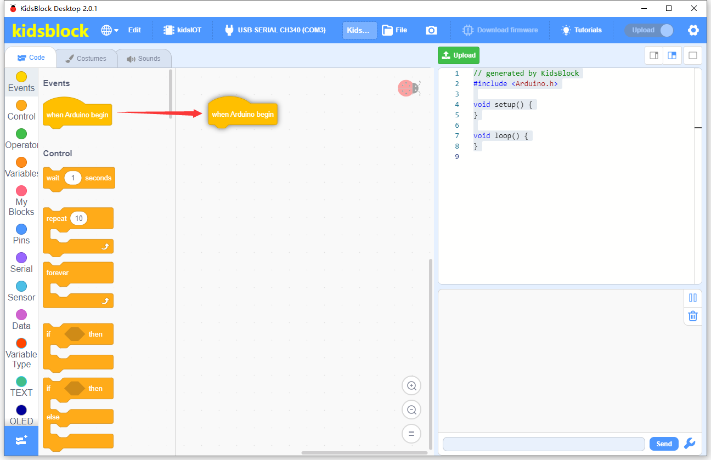
Task: Take a screenshot with the camera icon
Action: (x=432, y=30)
